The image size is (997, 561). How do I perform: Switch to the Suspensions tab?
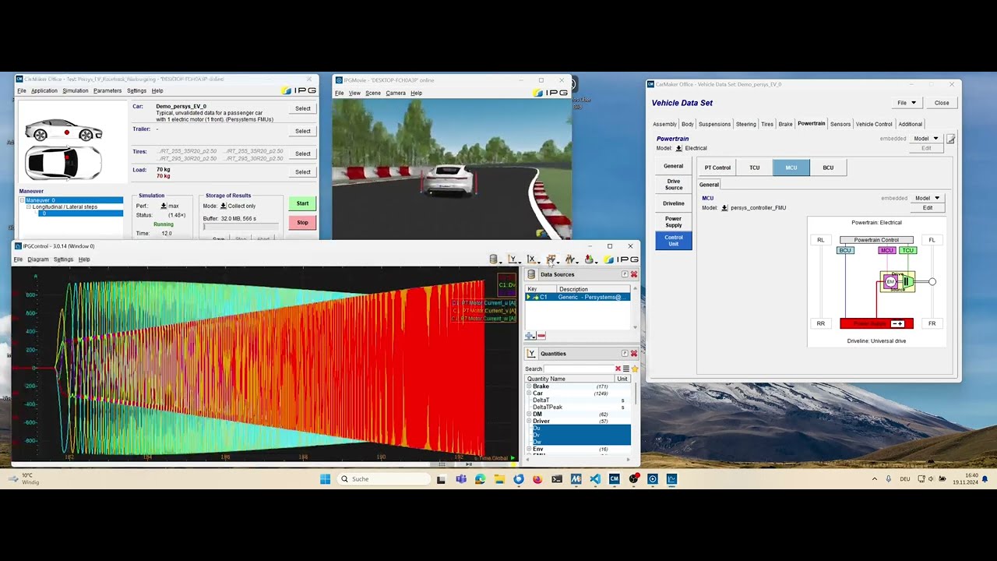pos(715,124)
